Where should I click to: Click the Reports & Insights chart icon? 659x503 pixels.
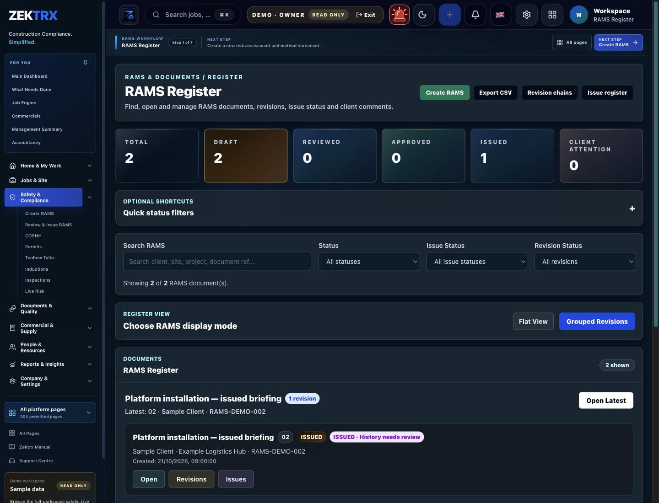point(13,364)
